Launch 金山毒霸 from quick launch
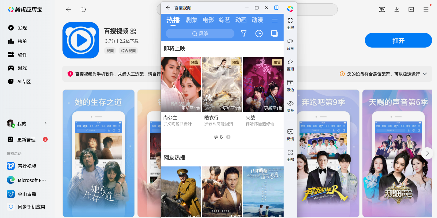Viewport: 437px width, 218px height. pyautogui.click(x=21, y=194)
